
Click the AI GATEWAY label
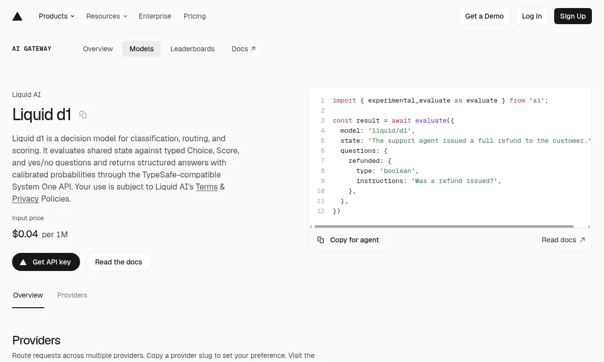[x=32, y=49]
